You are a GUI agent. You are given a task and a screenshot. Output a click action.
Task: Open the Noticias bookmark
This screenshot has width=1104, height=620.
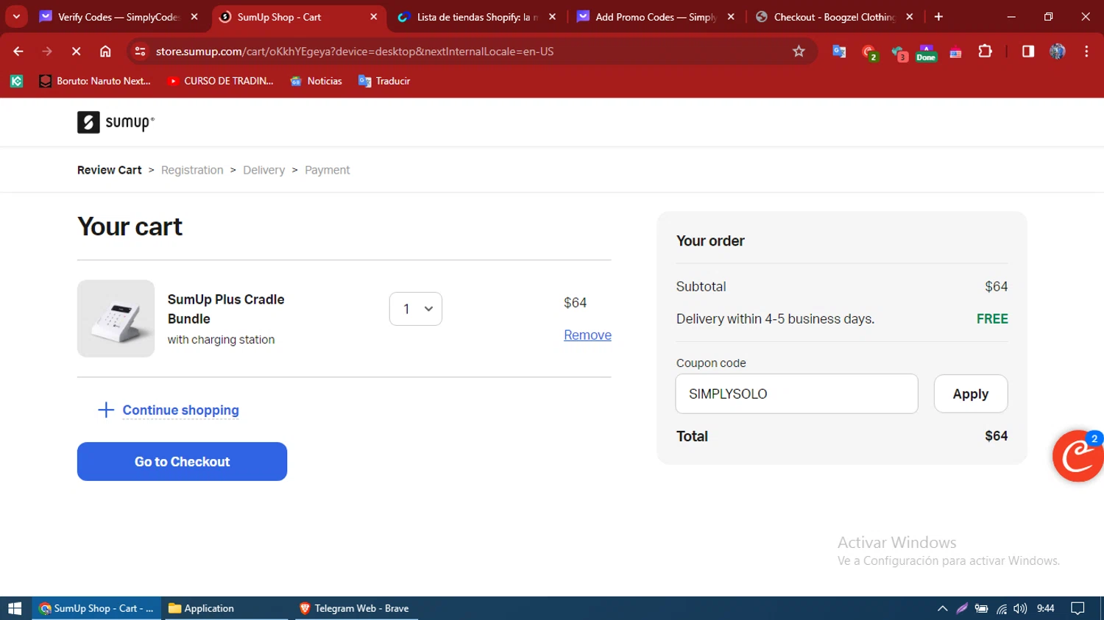316,81
